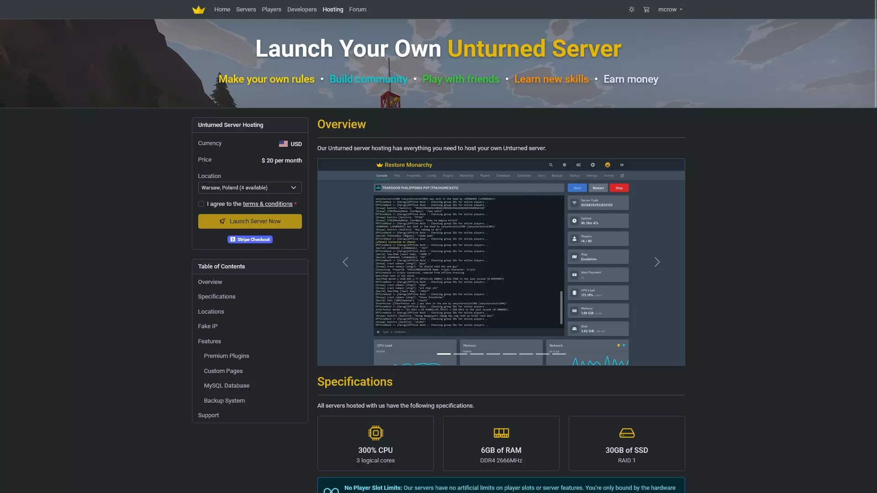877x493 pixels.
Task: Click the crown logo icon
Action: tap(199, 10)
